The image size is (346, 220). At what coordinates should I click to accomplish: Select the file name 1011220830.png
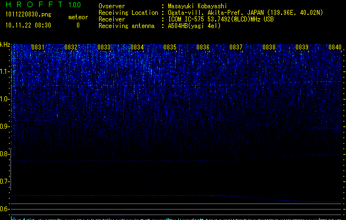click(29, 15)
